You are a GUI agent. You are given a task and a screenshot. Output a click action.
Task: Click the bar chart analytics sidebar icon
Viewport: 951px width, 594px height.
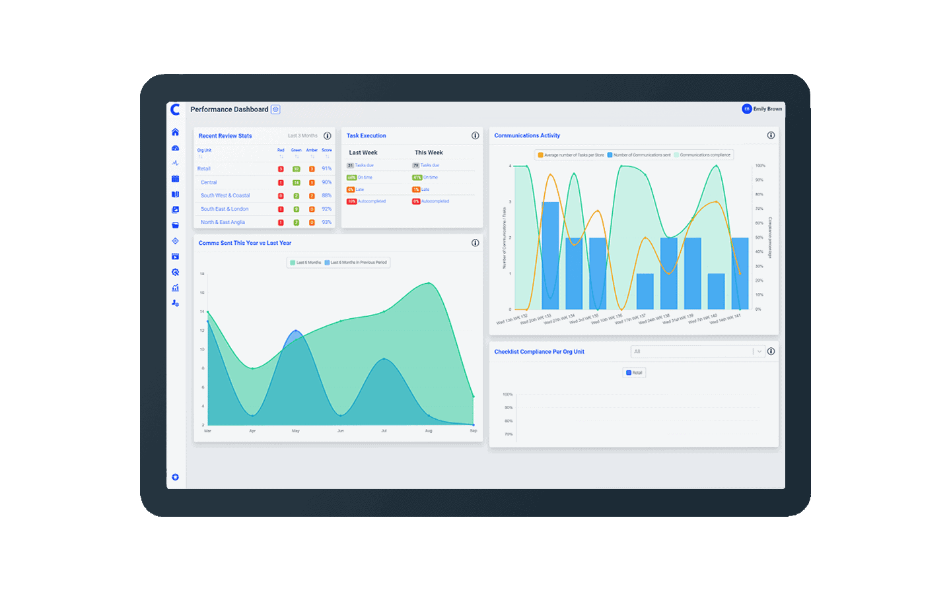pos(175,288)
